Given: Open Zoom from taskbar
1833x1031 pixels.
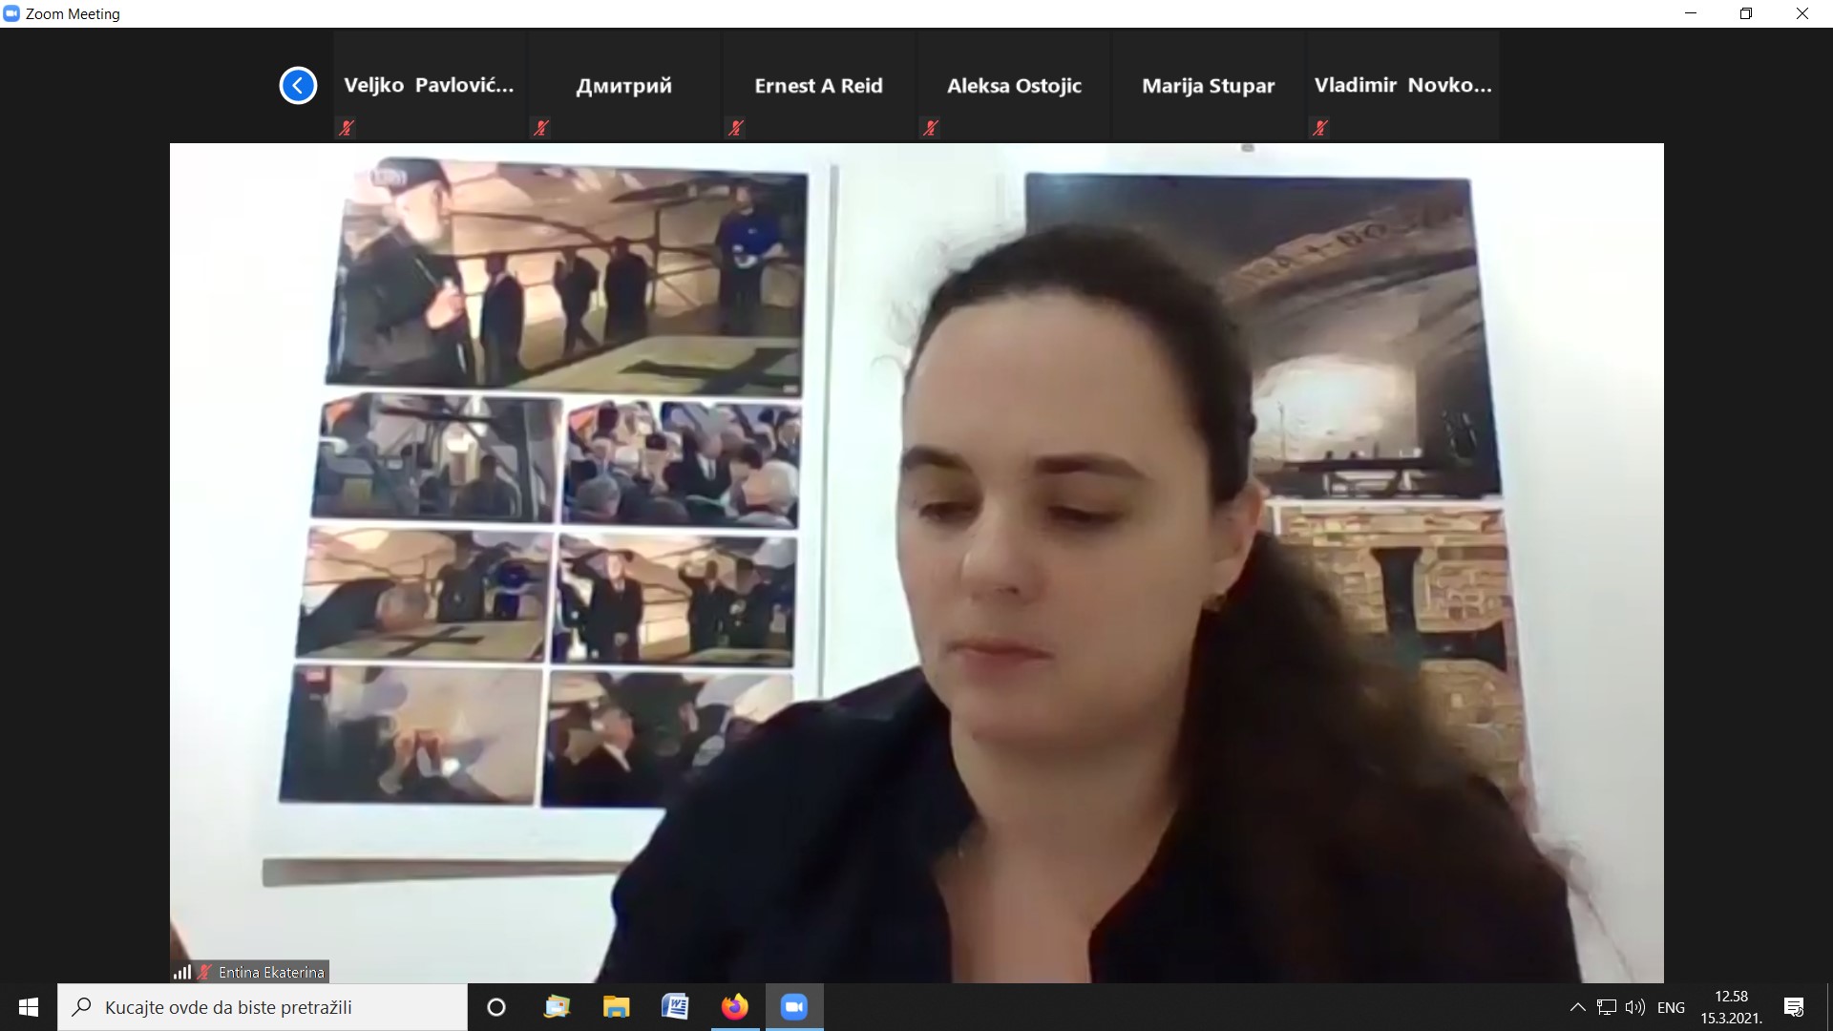Looking at the screenshot, I should (x=794, y=1007).
